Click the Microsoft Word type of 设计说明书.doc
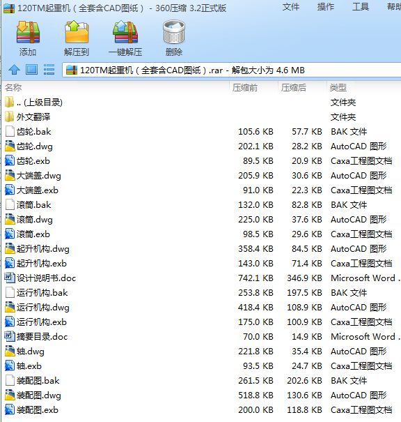Image resolution: width=401 pixels, height=422 pixels. [x=365, y=278]
